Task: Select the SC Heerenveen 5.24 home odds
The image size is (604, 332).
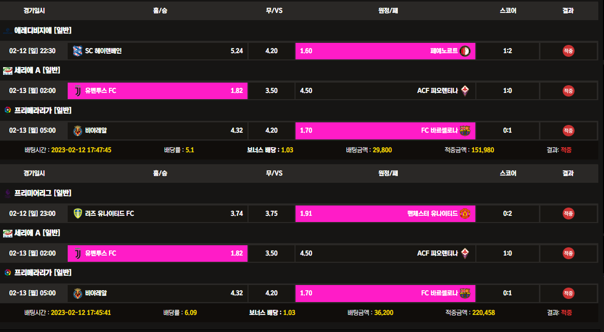Action: [158, 51]
